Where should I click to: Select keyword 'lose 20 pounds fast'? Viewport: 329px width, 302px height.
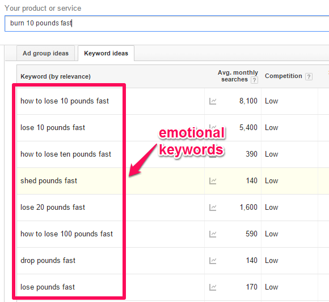53,207
